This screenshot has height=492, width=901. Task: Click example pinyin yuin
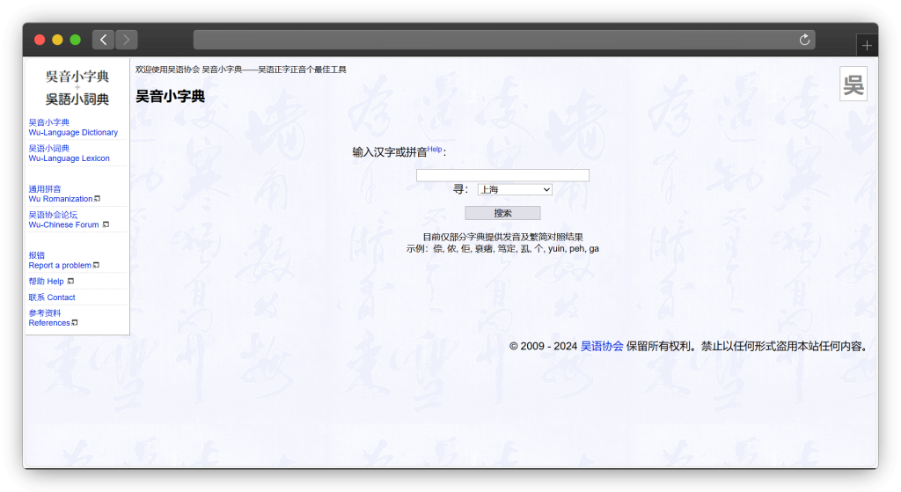coord(556,249)
